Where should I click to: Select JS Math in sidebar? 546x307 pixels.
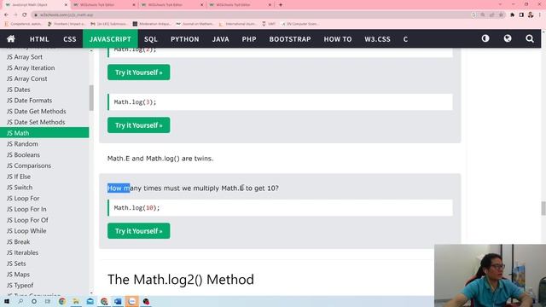44,133
